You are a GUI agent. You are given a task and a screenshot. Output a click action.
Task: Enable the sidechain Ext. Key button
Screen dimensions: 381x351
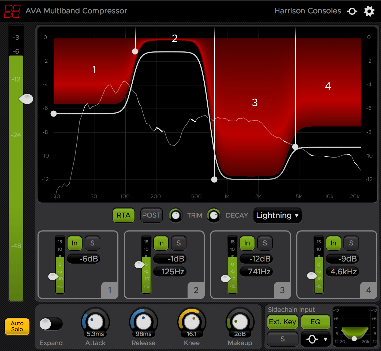pos(282,322)
